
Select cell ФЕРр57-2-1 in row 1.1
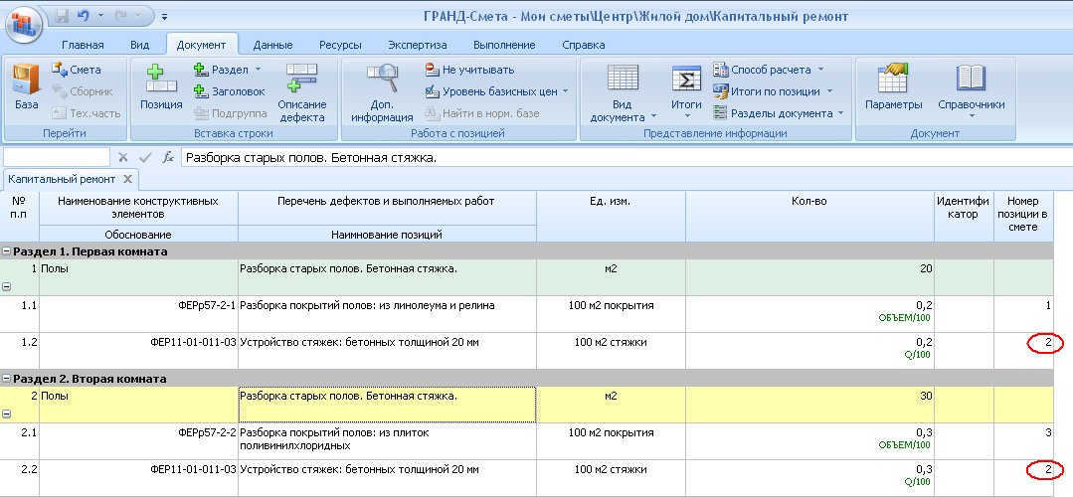(x=139, y=314)
